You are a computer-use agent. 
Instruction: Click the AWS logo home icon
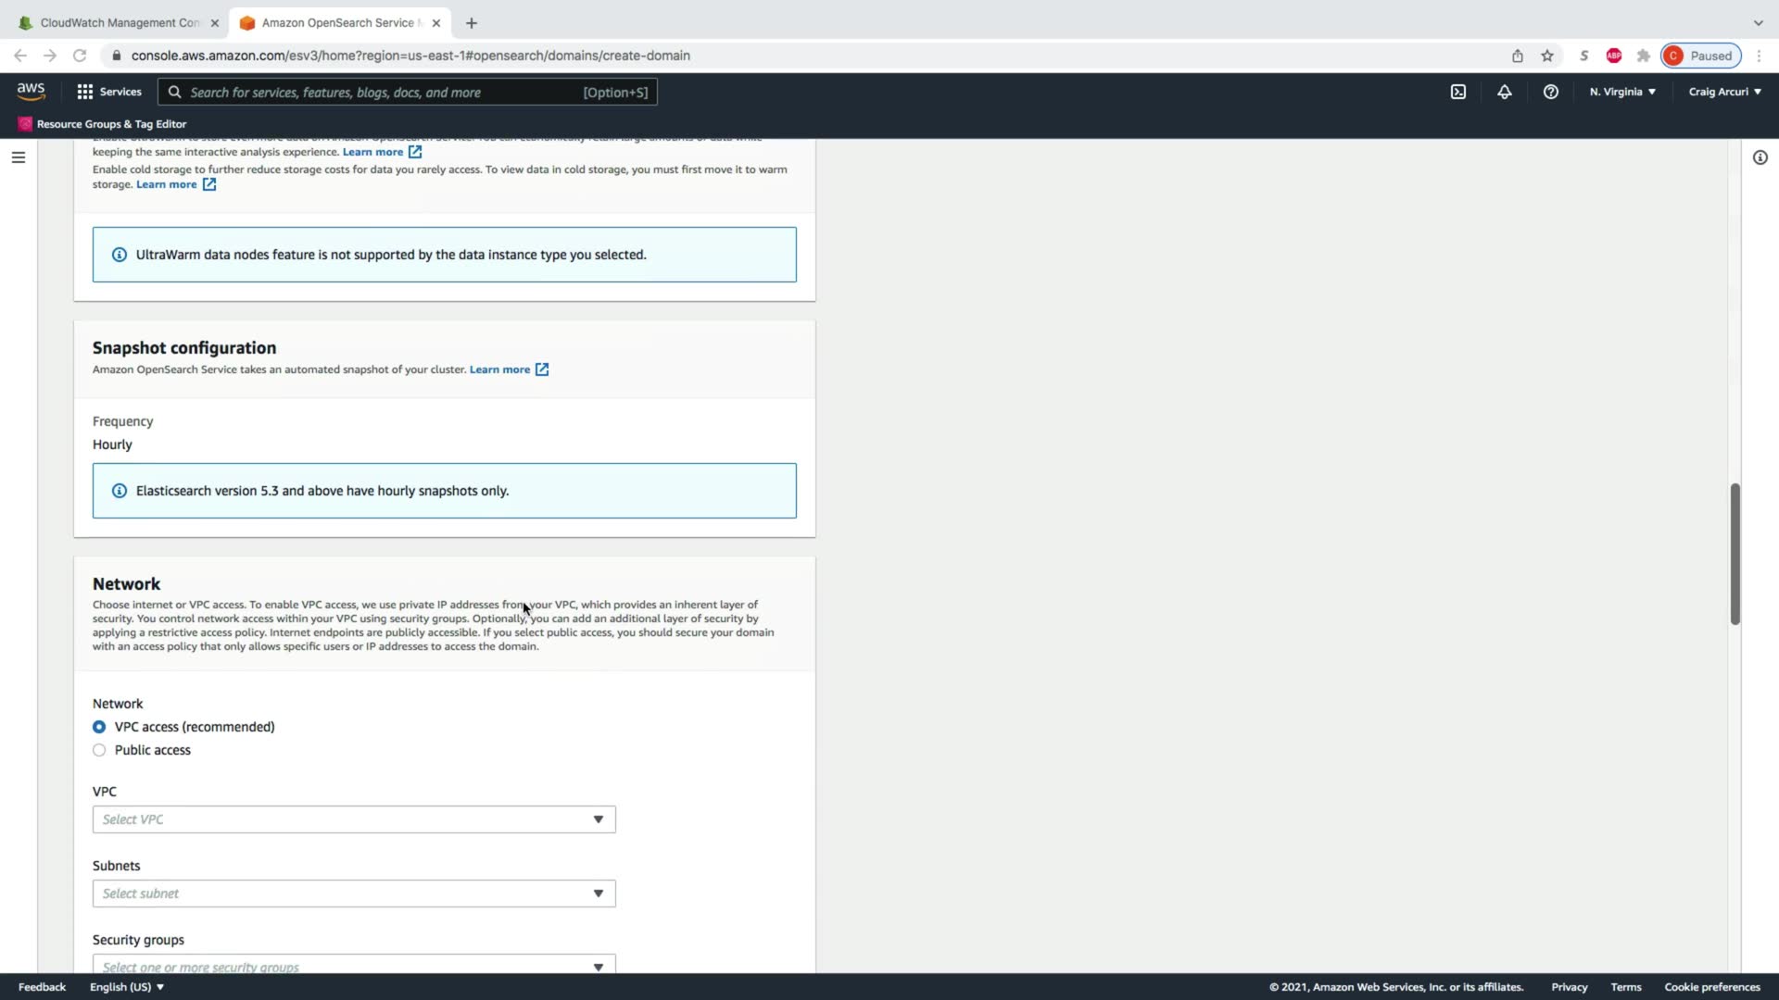pyautogui.click(x=31, y=91)
